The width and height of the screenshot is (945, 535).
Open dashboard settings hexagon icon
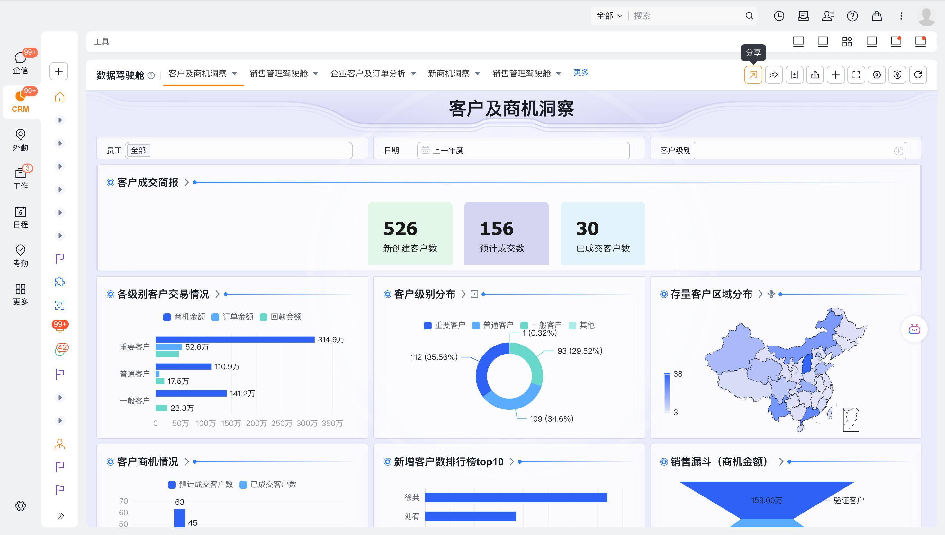pos(877,75)
